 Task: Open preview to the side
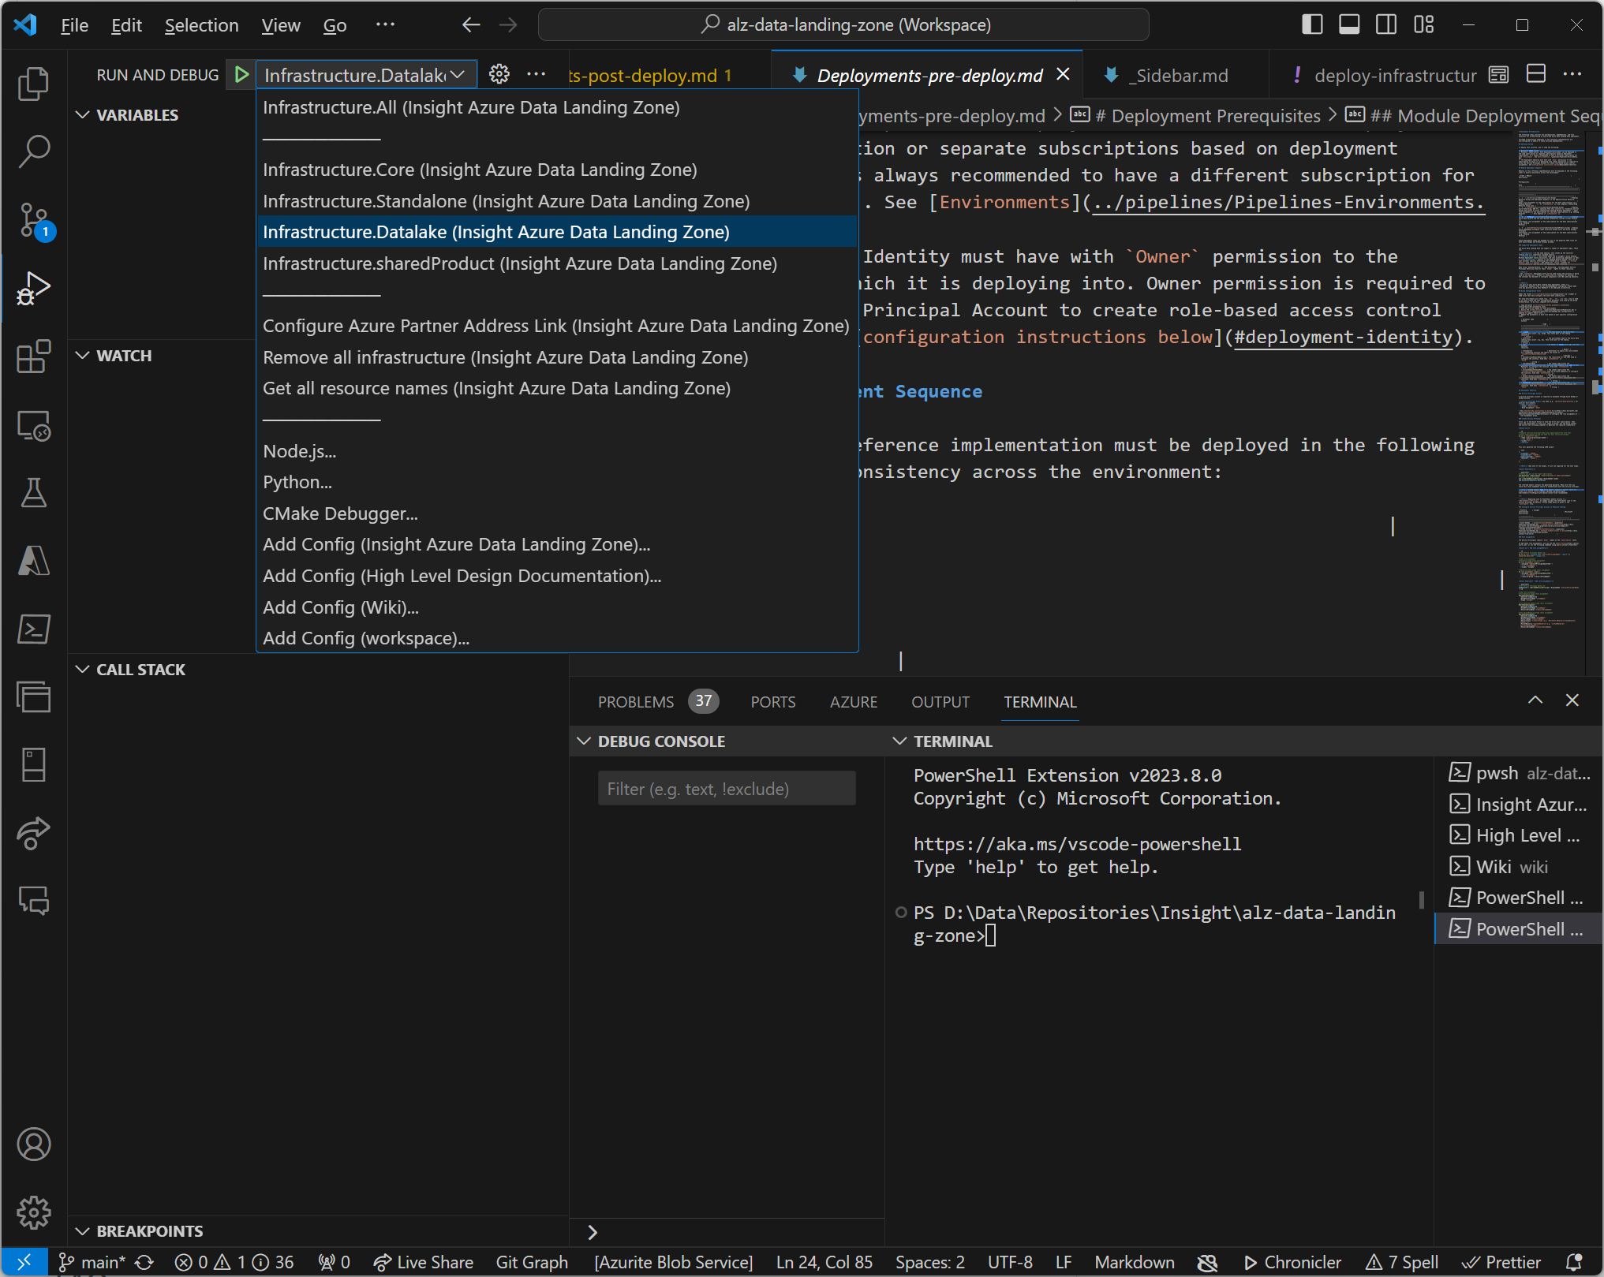pyautogui.click(x=1498, y=75)
